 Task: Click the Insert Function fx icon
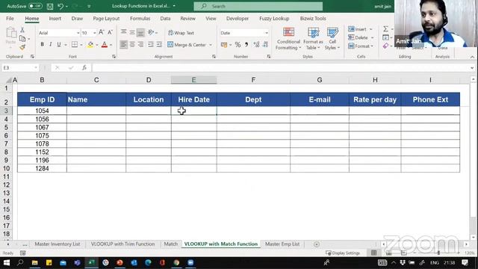[84, 68]
